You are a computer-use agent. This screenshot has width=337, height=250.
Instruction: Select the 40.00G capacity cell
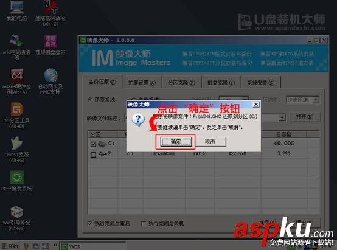click(x=283, y=144)
